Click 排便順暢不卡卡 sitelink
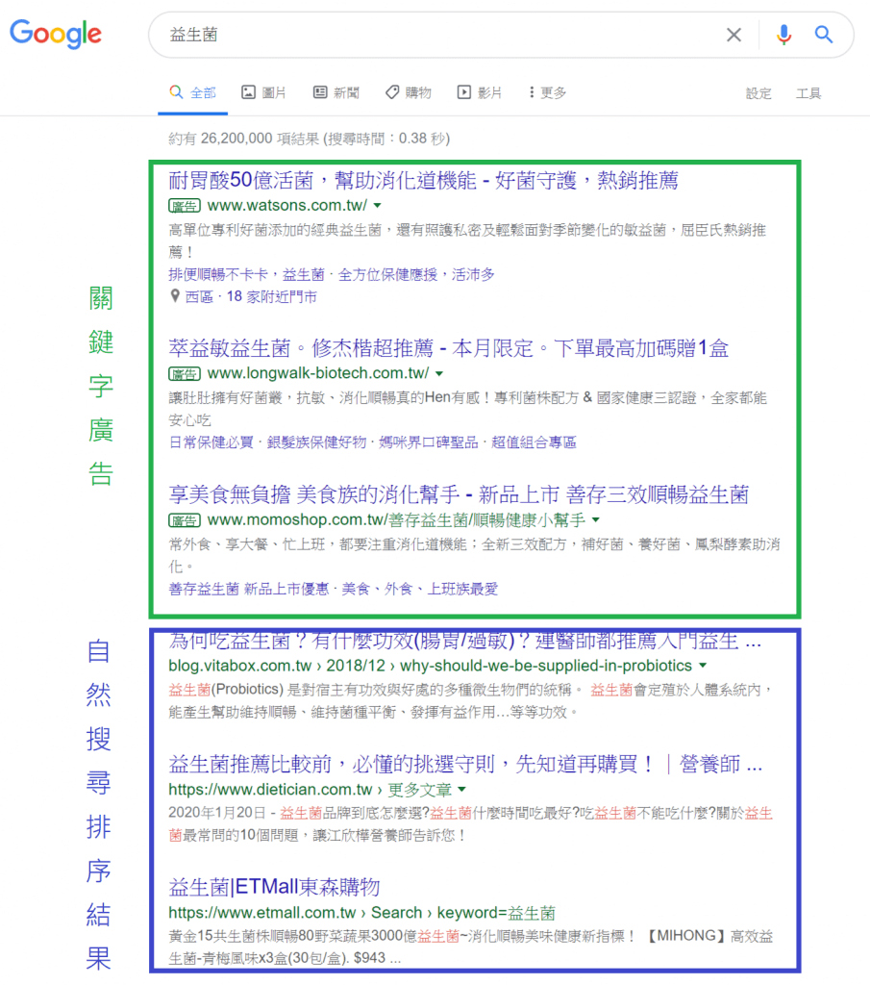 tap(218, 274)
